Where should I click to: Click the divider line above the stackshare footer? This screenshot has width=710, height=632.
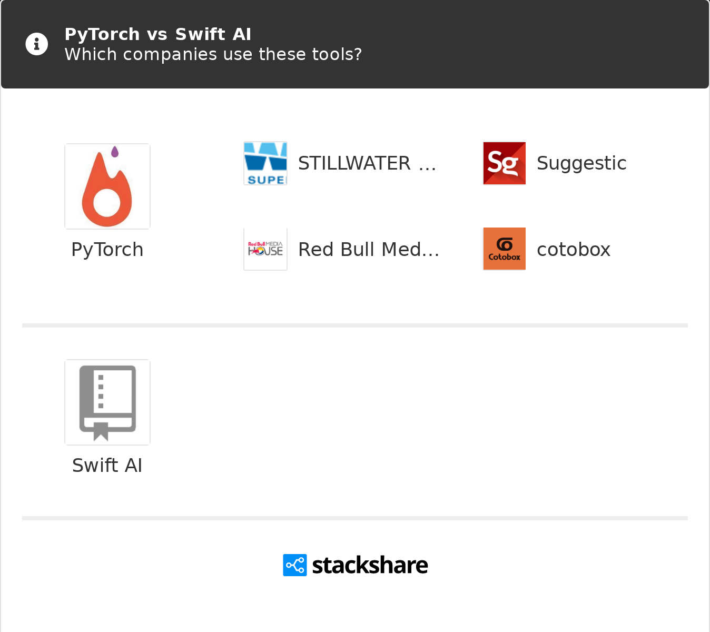click(x=355, y=518)
